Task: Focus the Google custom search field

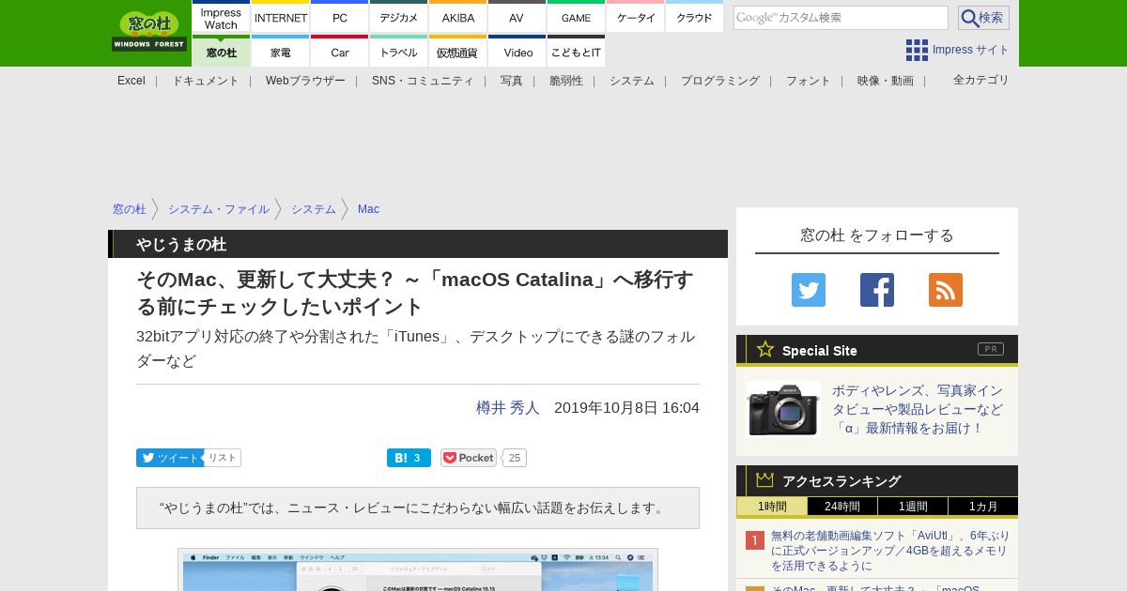Action: pos(841,18)
